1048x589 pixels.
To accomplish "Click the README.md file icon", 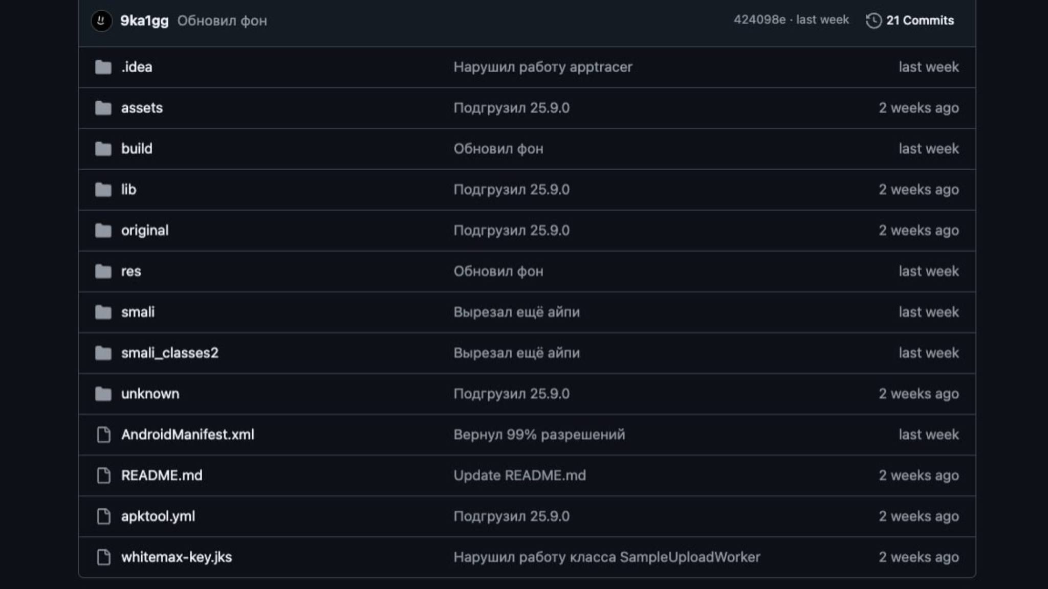I will pyautogui.click(x=104, y=475).
